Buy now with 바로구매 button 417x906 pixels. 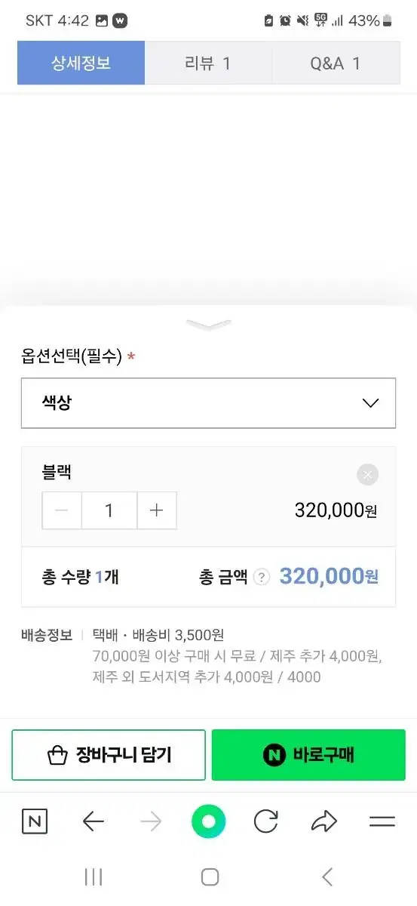[x=308, y=755]
